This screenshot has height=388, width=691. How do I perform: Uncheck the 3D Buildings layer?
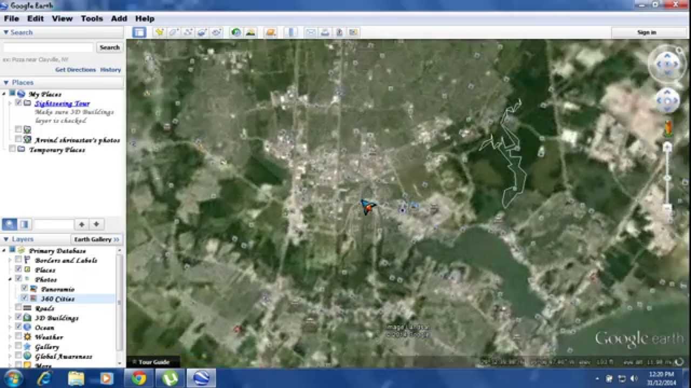19,318
